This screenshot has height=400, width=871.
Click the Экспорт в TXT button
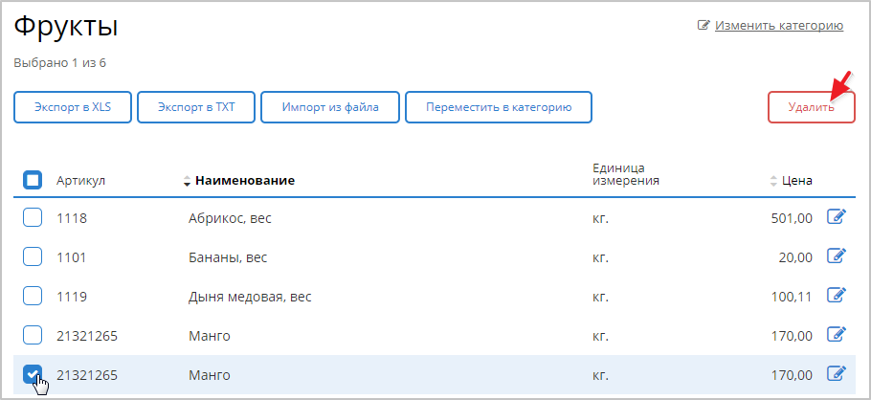195,107
